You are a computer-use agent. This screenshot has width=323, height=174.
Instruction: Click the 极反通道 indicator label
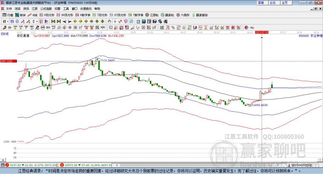(23, 36)
